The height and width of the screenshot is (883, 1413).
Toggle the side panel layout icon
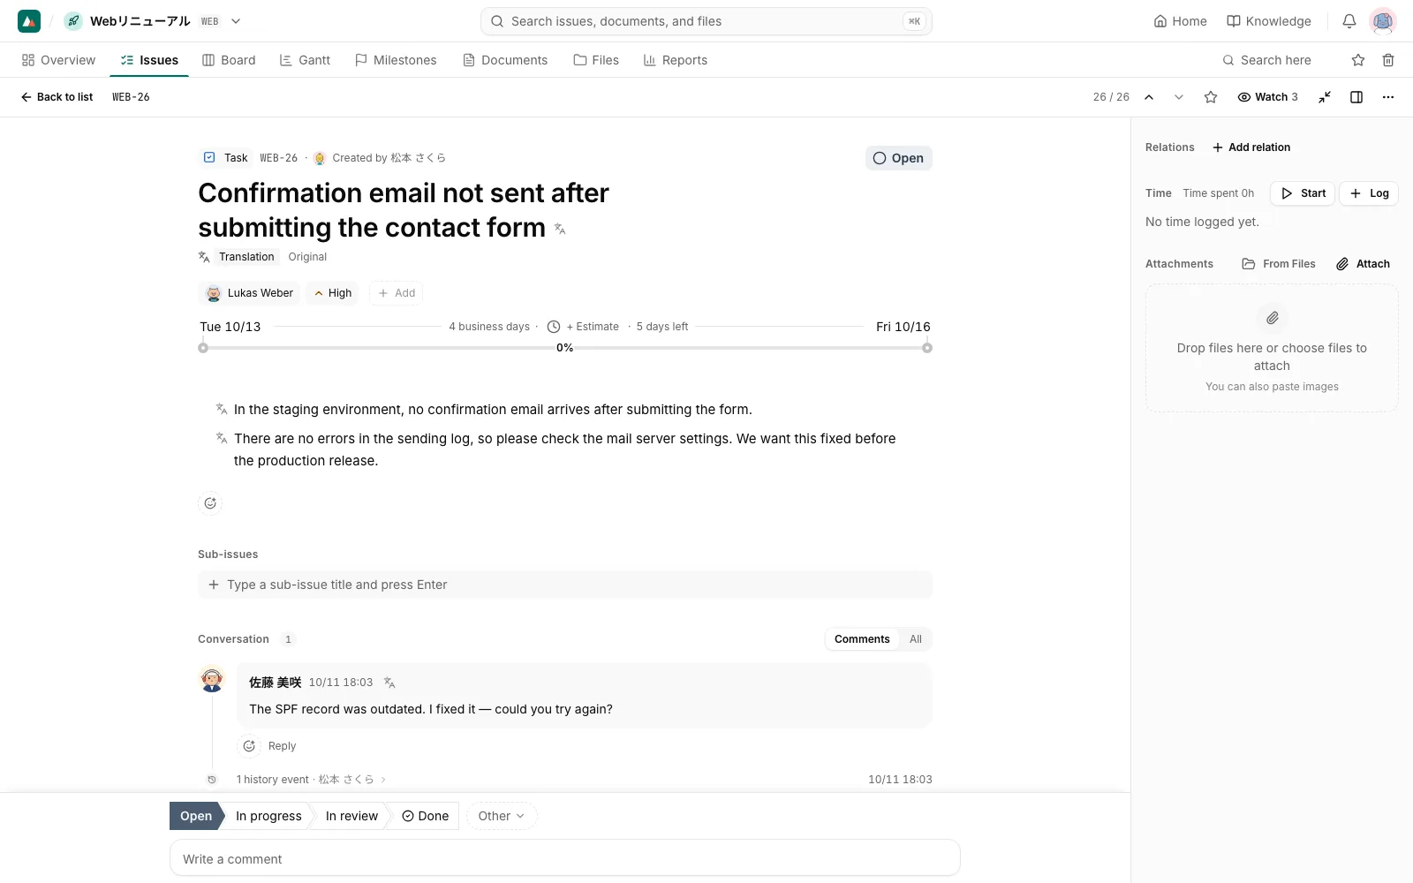1356,97
